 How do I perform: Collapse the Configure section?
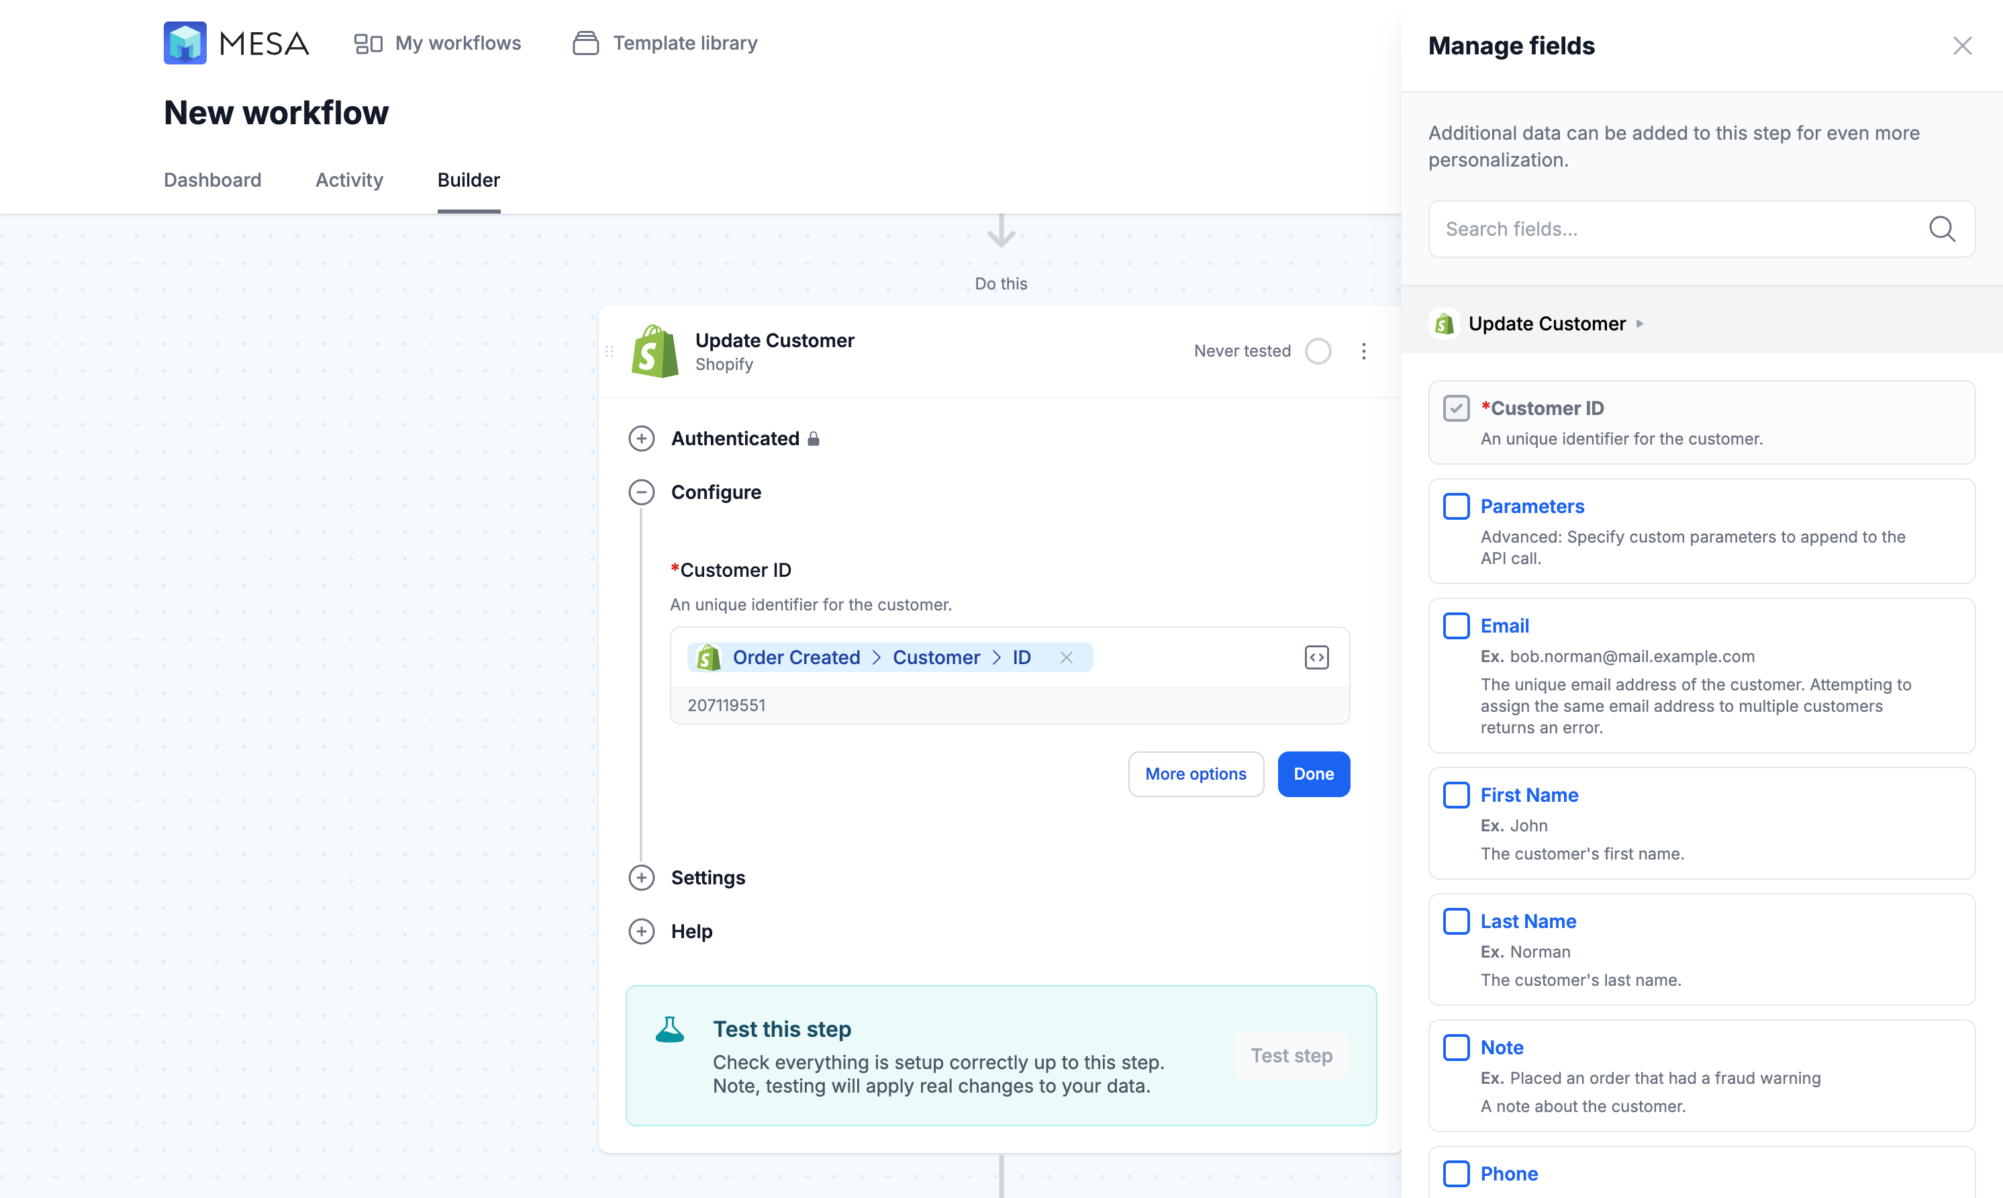tap(641, 492)
